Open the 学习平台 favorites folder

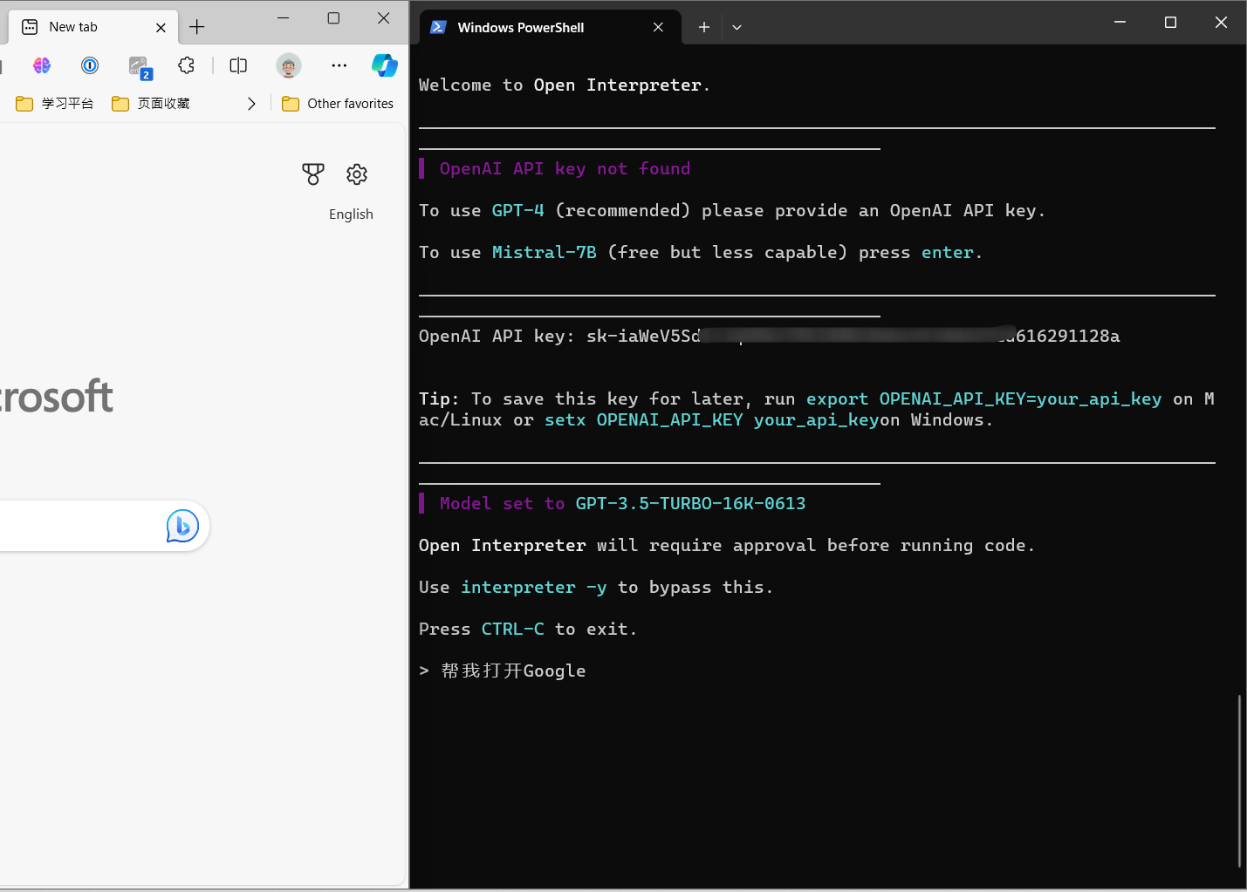55,104
